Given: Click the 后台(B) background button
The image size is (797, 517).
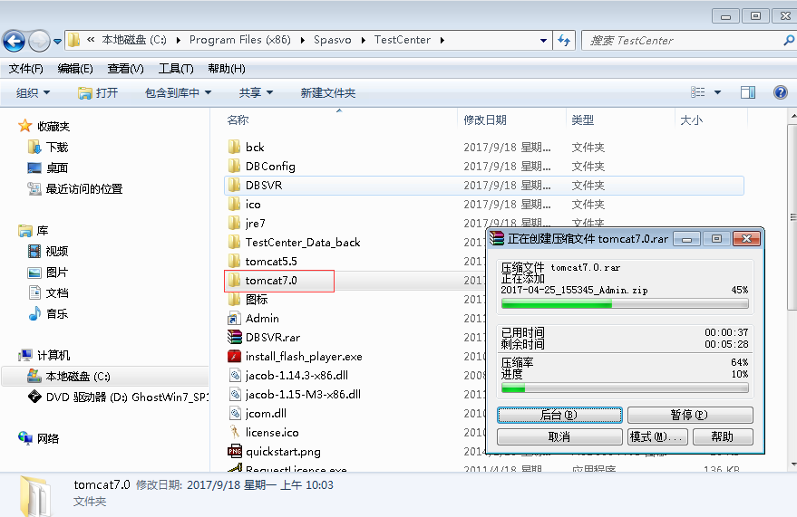Looking at the screenshot, I should pyautogui.click(x=559, y=415).
